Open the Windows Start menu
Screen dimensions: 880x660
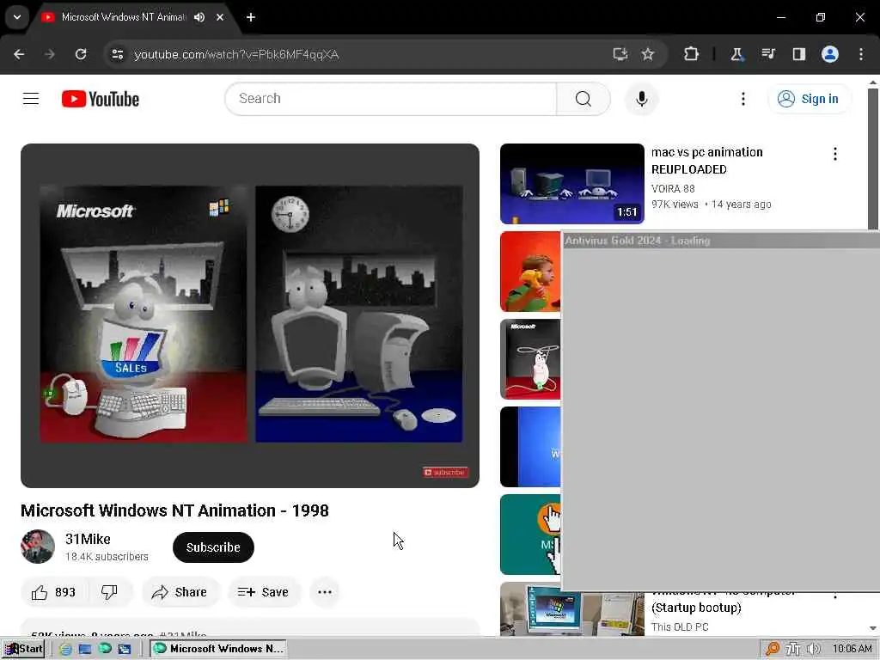pyautogui.click(x=23, y=649)
